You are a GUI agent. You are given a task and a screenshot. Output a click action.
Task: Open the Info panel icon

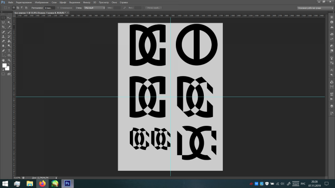332,22
